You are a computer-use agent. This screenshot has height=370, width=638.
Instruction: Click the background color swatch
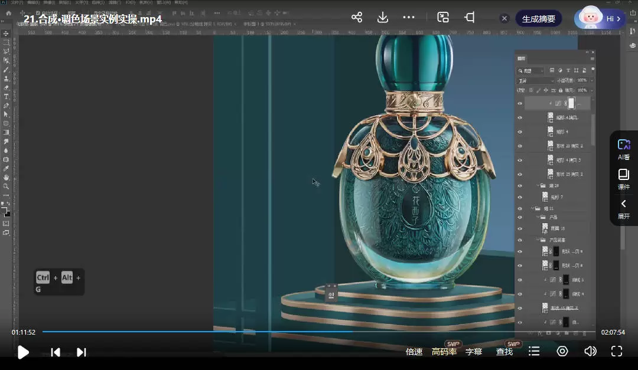click(x=8, y=214)
